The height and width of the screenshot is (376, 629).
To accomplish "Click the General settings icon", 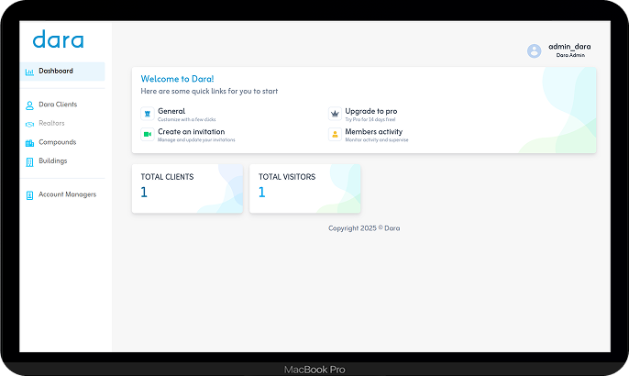I will (148, 114).
